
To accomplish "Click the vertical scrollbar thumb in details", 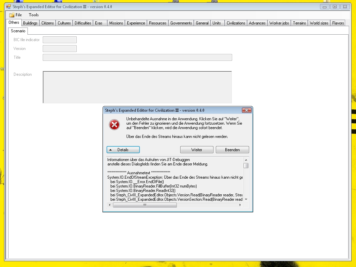I will click(x=246, y=166).
